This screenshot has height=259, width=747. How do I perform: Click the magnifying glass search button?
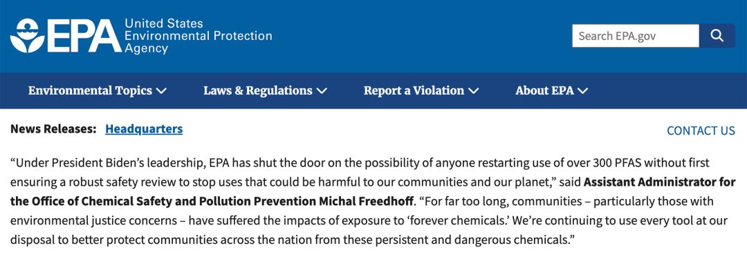[717, 36]
